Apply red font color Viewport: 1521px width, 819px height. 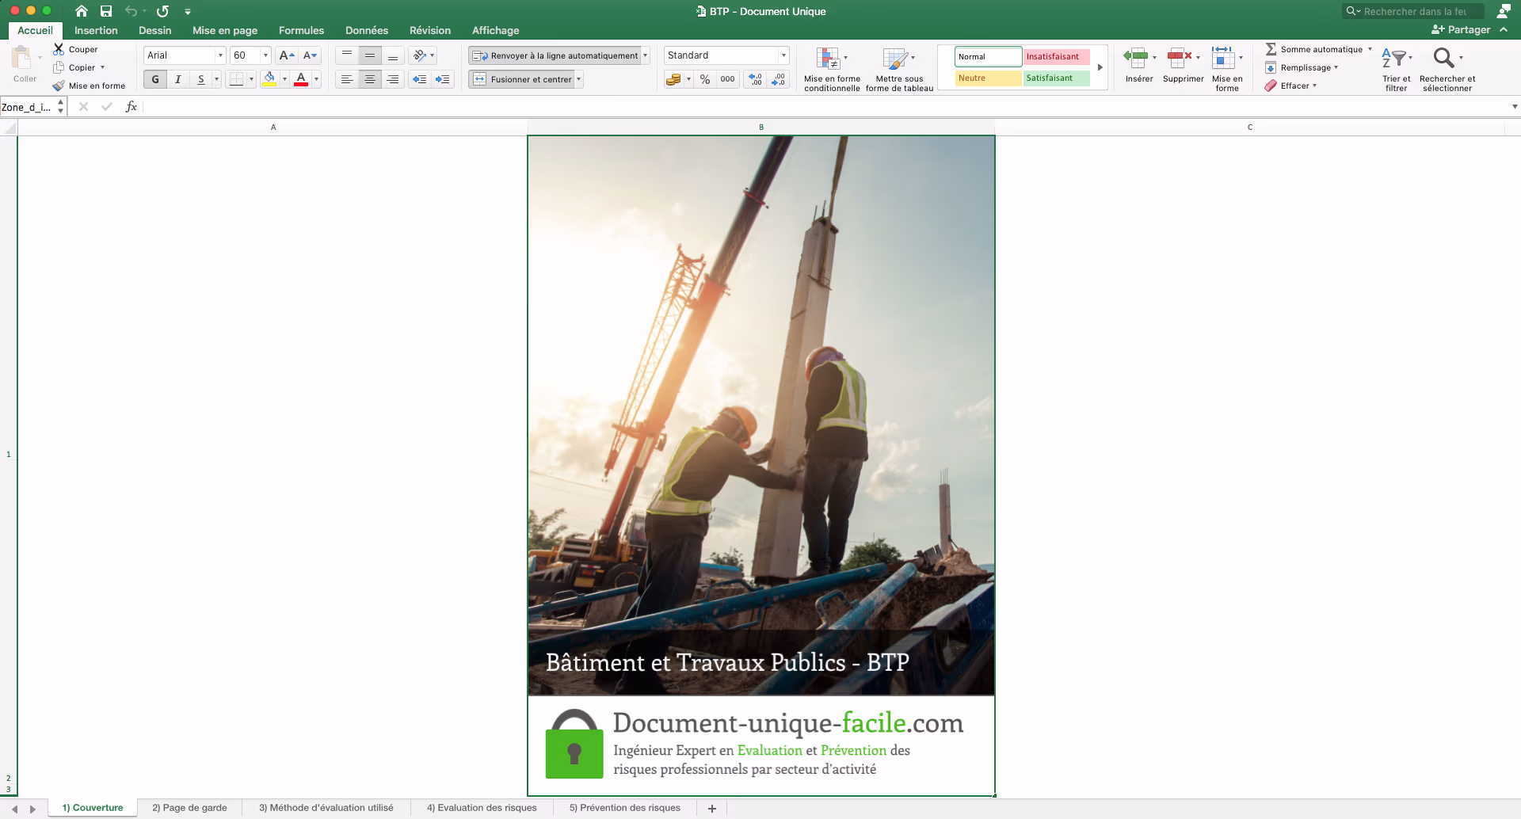(301, 79)
